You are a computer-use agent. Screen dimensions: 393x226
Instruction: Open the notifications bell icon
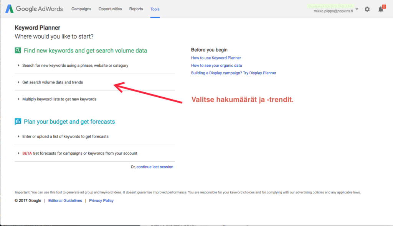click(381, 9)
